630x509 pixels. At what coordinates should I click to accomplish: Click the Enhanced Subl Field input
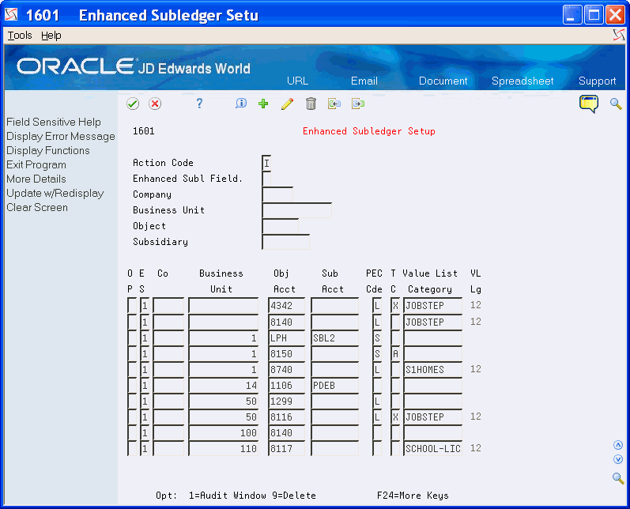(266, 179)
